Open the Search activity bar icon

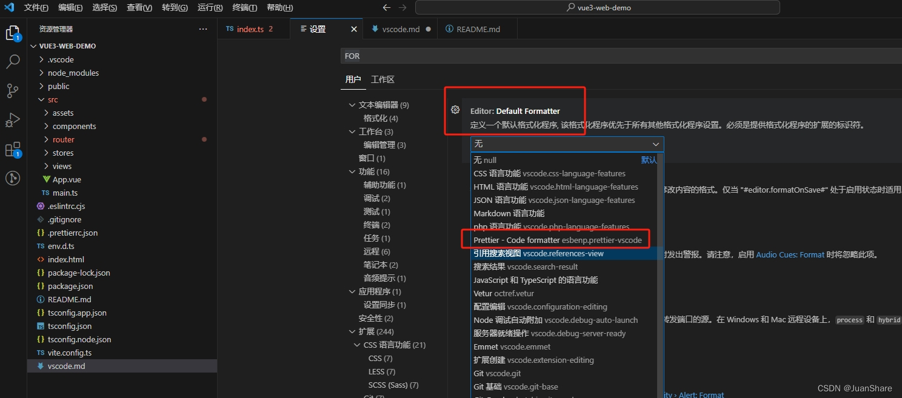[x=13, y=62]
